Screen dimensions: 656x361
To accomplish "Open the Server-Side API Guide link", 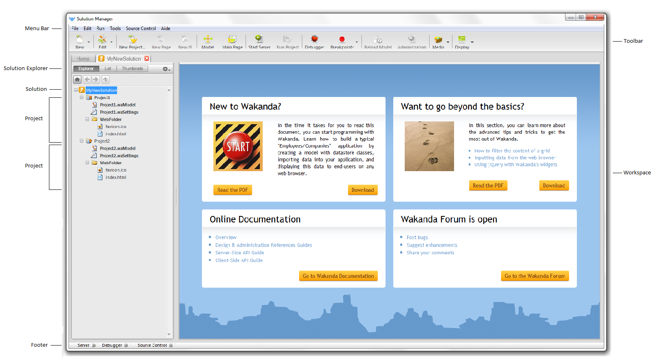I will 239,253.
